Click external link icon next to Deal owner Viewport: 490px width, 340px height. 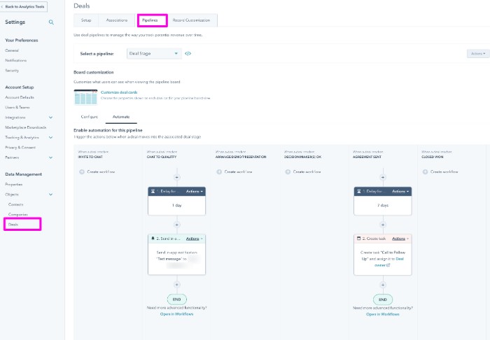pyautogui.click(x=388, y=265)
